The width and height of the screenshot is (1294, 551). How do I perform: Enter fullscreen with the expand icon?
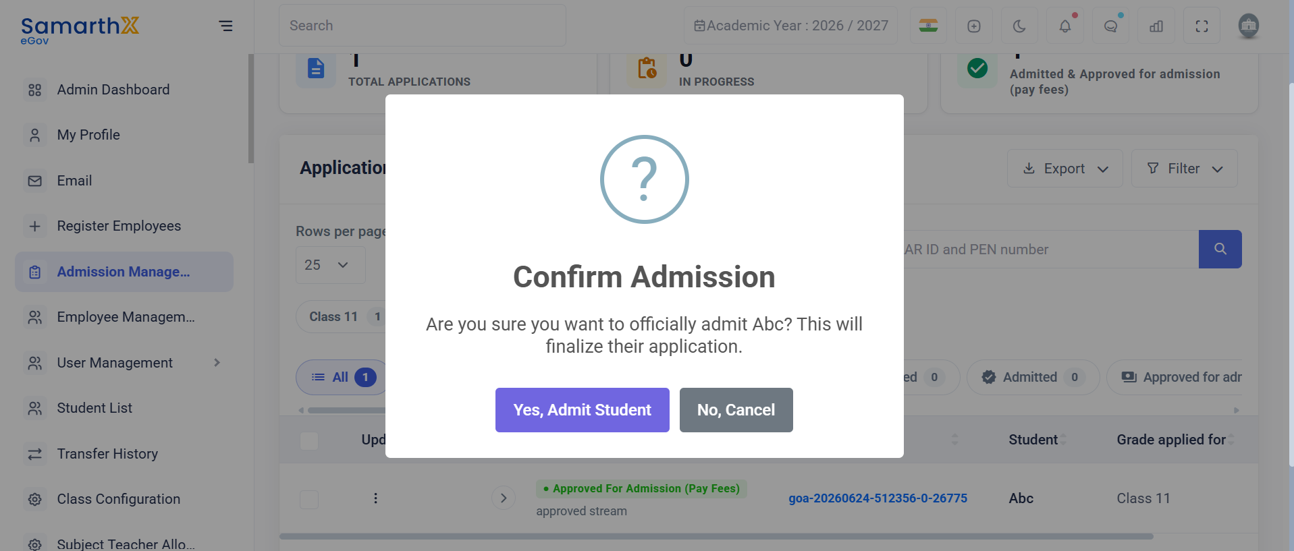point(1202,26)
